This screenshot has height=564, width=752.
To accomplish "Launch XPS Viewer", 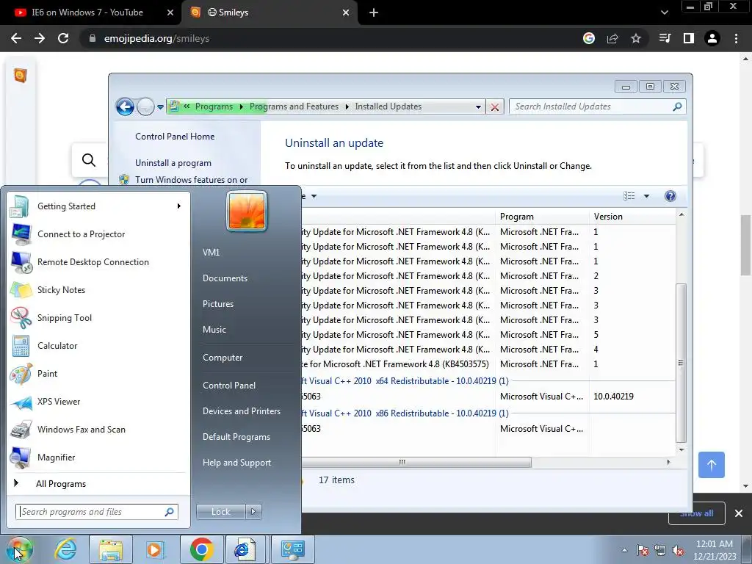I will pos(98,402).
